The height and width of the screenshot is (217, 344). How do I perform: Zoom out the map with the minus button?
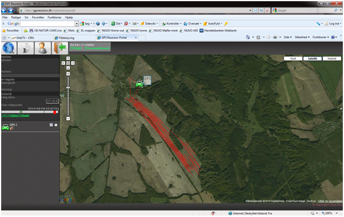click(x=68, y=119)
